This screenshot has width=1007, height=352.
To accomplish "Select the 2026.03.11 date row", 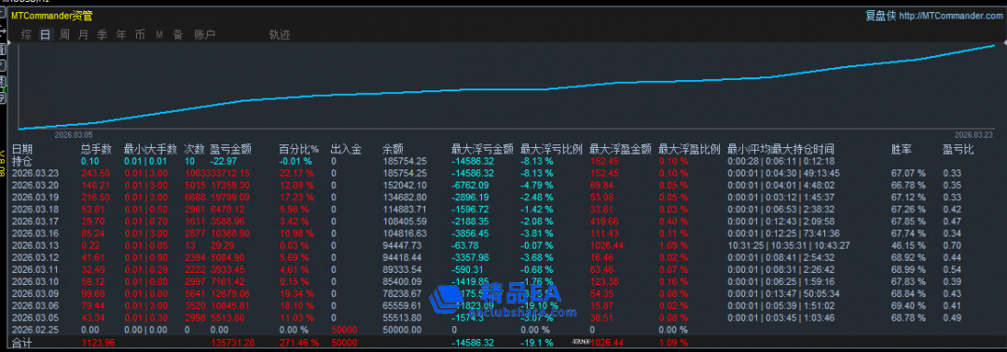I will [34, 269].
